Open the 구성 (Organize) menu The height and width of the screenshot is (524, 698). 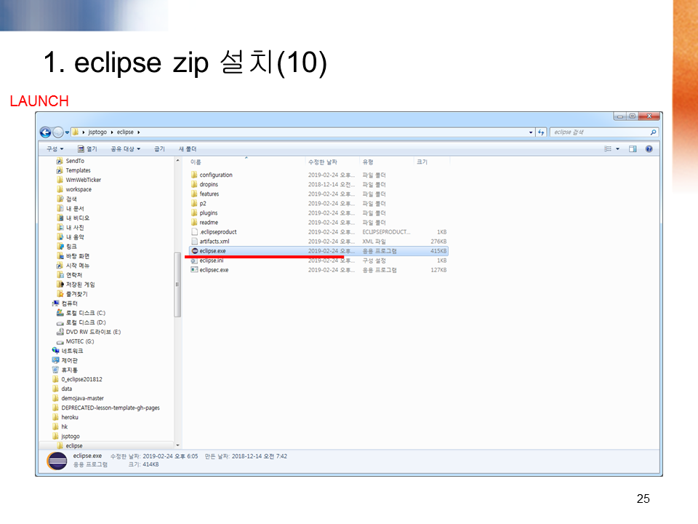(x=55, y=148)
